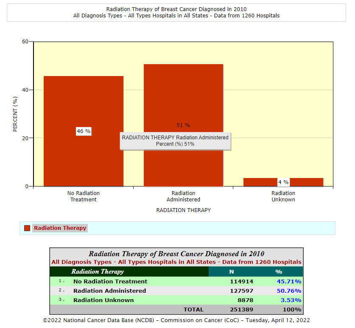Click the red Radiation Therapy legend swatch
Viewport: 355px width, 328px height.
pos(27,228)
